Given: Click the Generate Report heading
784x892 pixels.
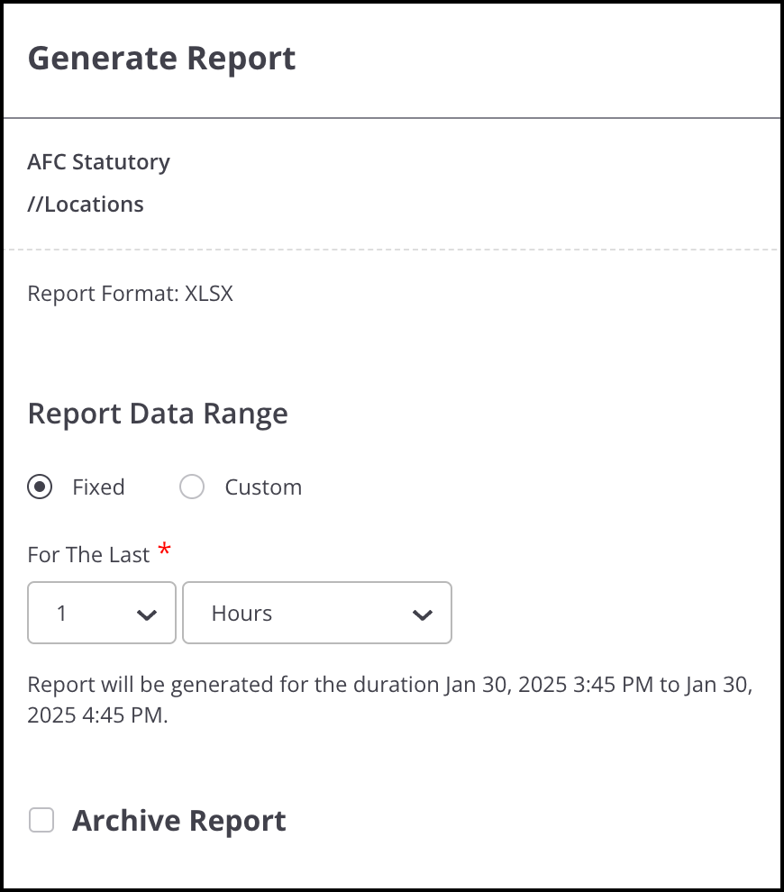Looking at the screenshot, I should (x=161, y=59).
